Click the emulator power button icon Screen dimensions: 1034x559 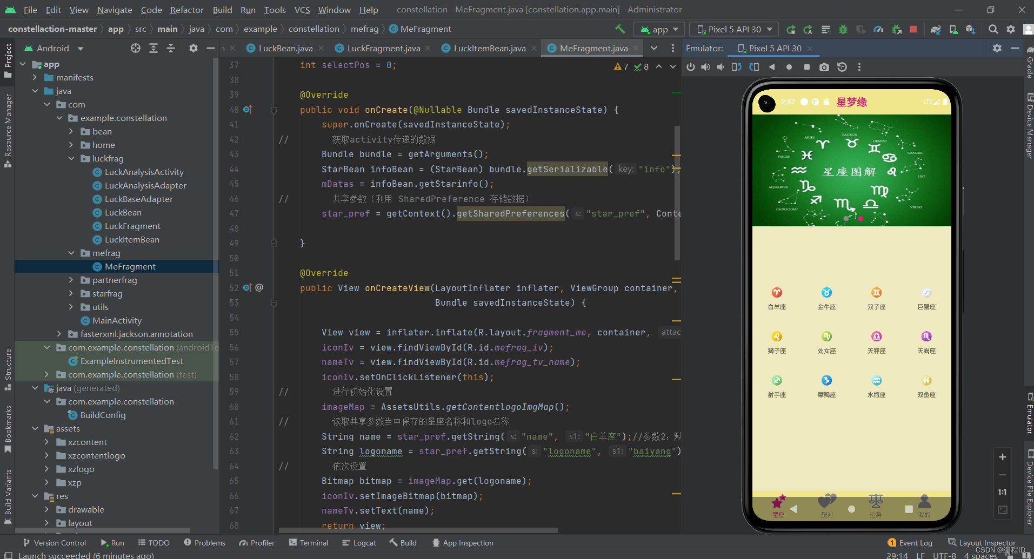pos(691,67)
